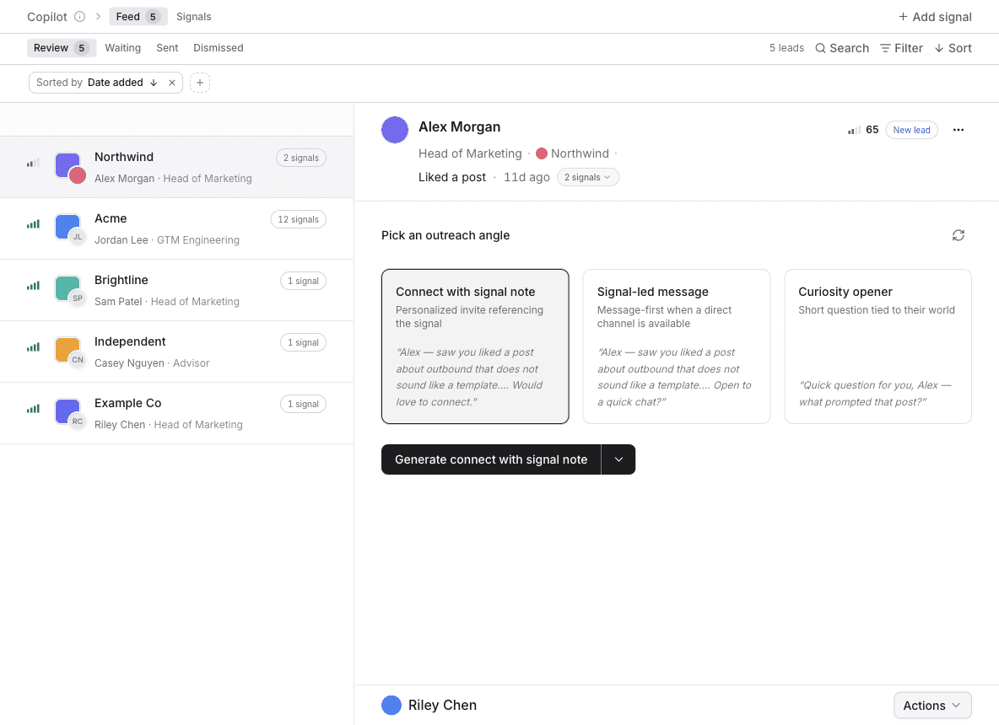Select the Independent lead Casey Nguyen
The height and width of the screenshot is (725, 999).
click(x=176, y=352)
